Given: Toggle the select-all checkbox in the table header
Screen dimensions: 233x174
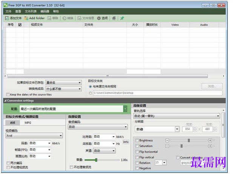Looking at the screenshot, I should pos(20,25).
